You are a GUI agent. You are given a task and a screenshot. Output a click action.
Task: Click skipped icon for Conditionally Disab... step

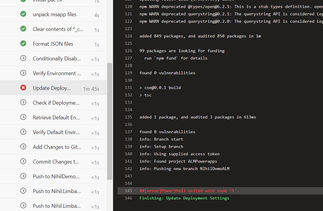23,58
